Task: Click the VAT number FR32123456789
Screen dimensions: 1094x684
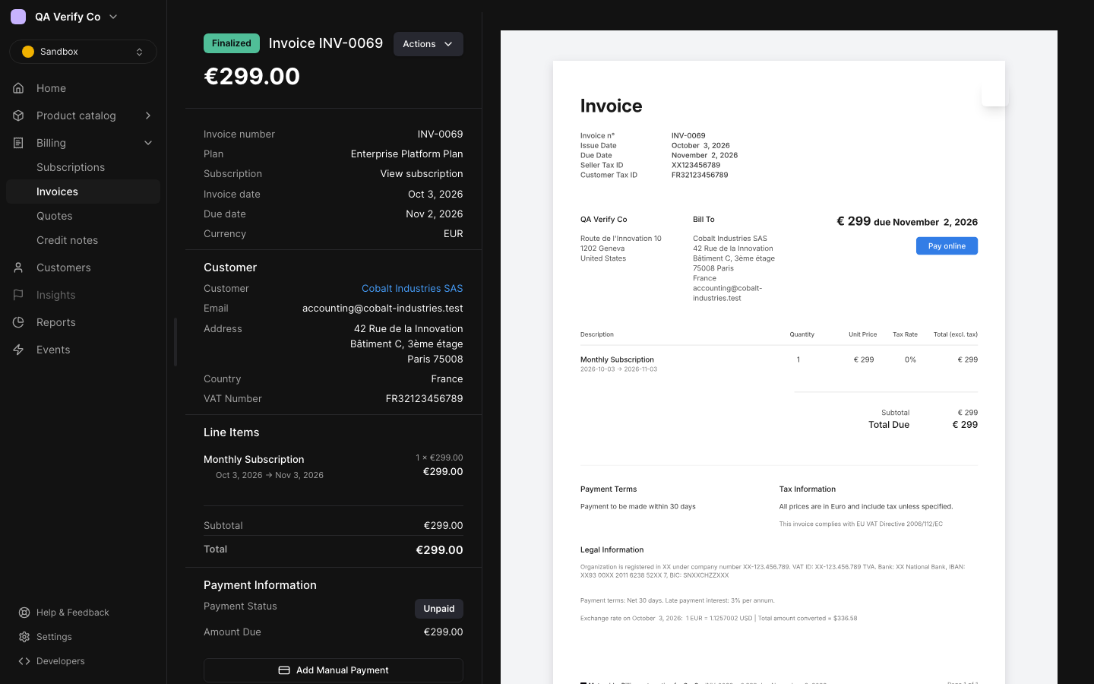Action: tap(424, 399)
